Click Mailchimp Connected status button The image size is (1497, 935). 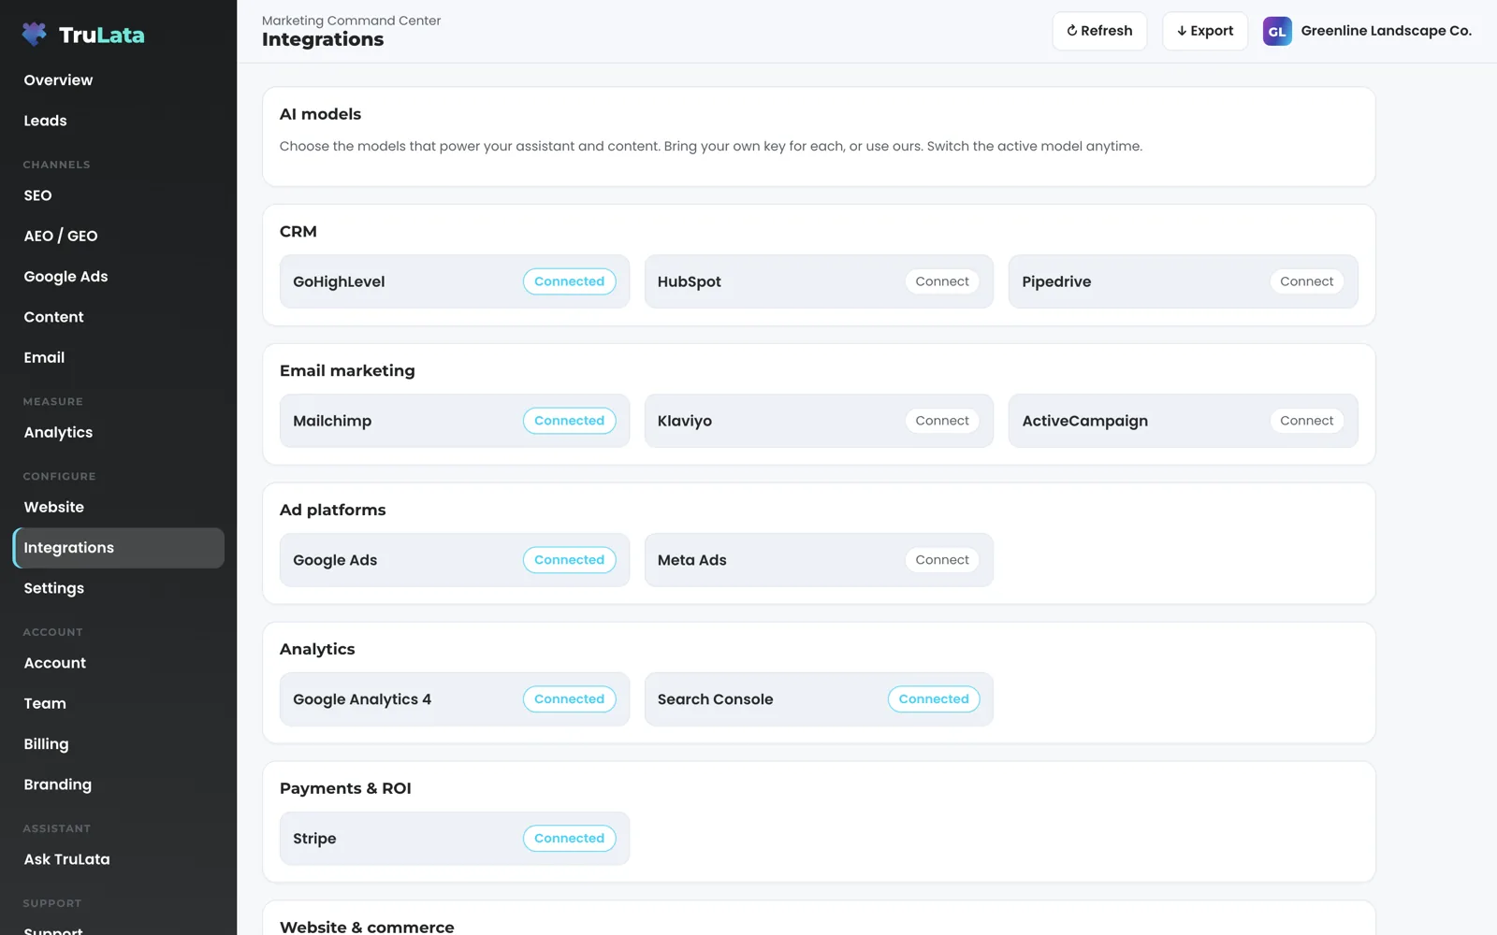569,421
